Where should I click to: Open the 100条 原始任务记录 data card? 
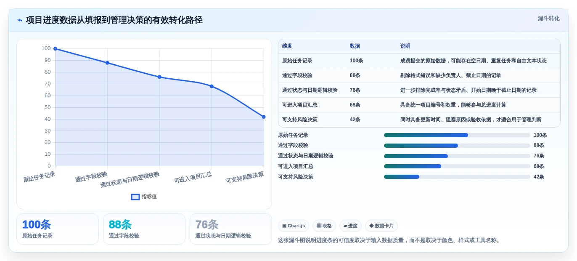point(58,229)
